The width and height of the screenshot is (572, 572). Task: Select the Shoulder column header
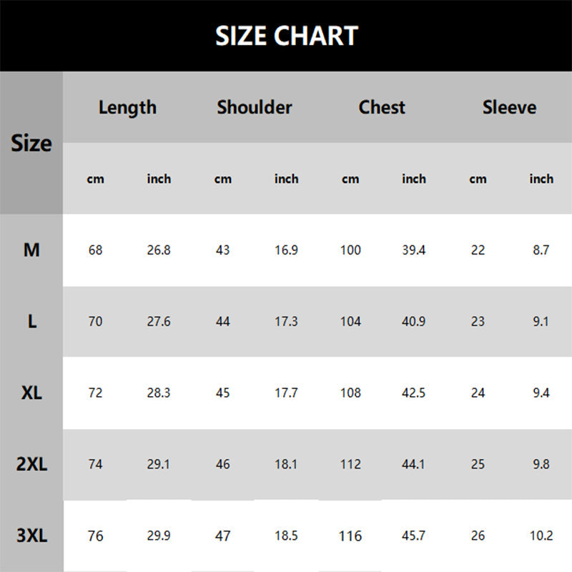pos(255,107)
